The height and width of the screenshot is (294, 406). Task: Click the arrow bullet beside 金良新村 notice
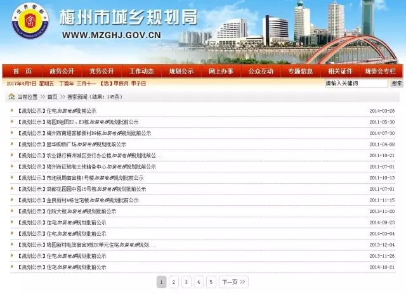click(x=13, y=200)
